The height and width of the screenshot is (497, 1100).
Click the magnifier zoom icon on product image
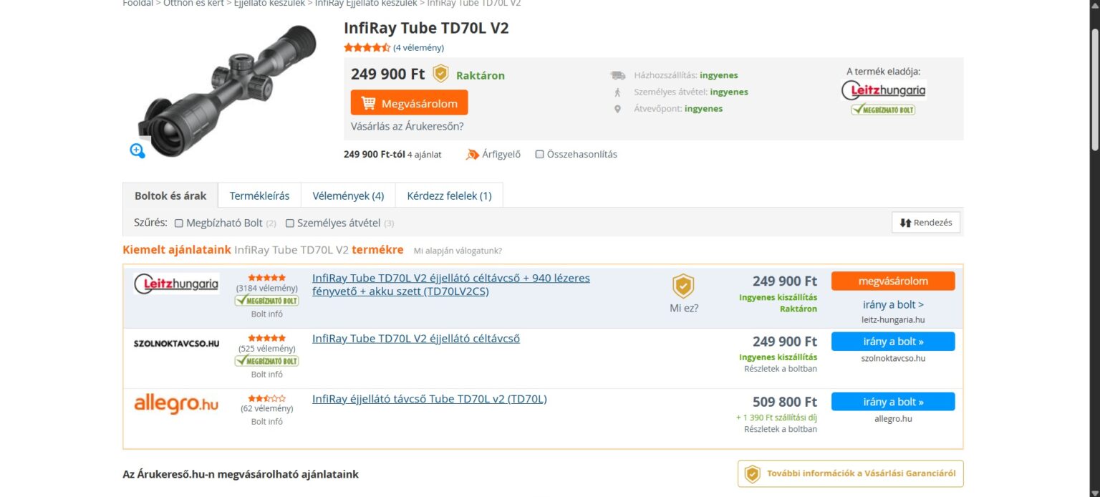137,150
